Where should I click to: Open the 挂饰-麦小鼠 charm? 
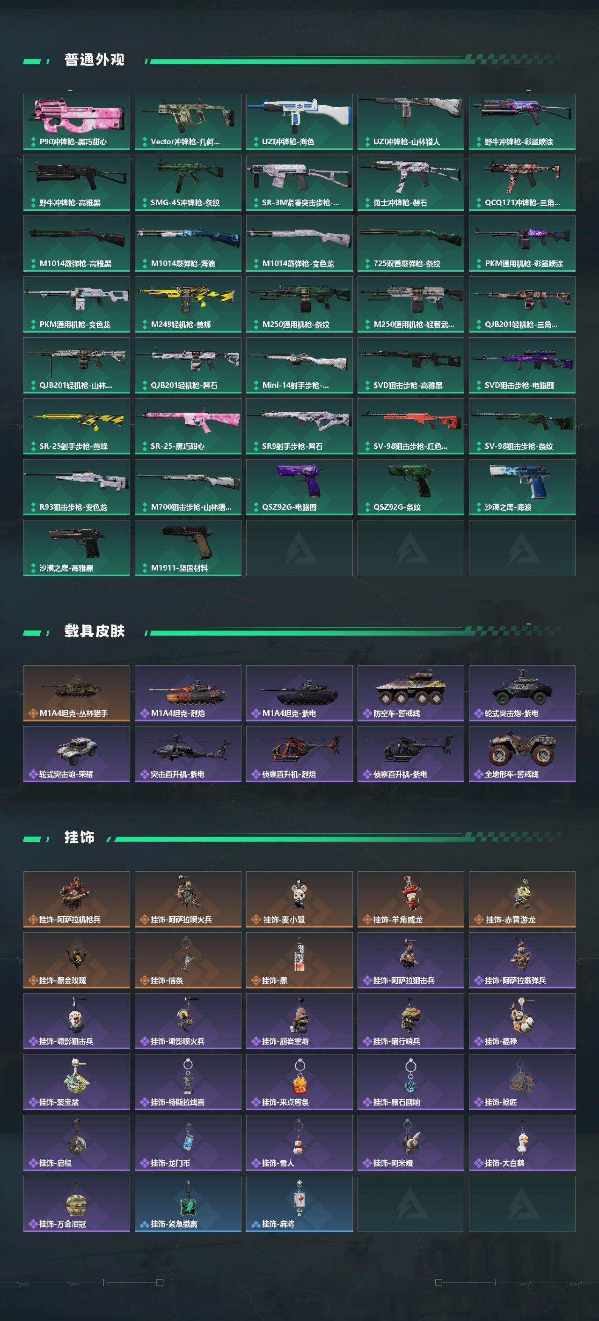(299, 899)
